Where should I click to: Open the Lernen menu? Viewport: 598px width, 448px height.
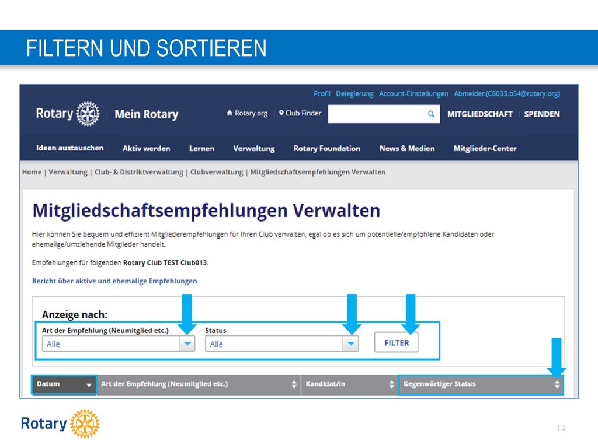point(201,149)
